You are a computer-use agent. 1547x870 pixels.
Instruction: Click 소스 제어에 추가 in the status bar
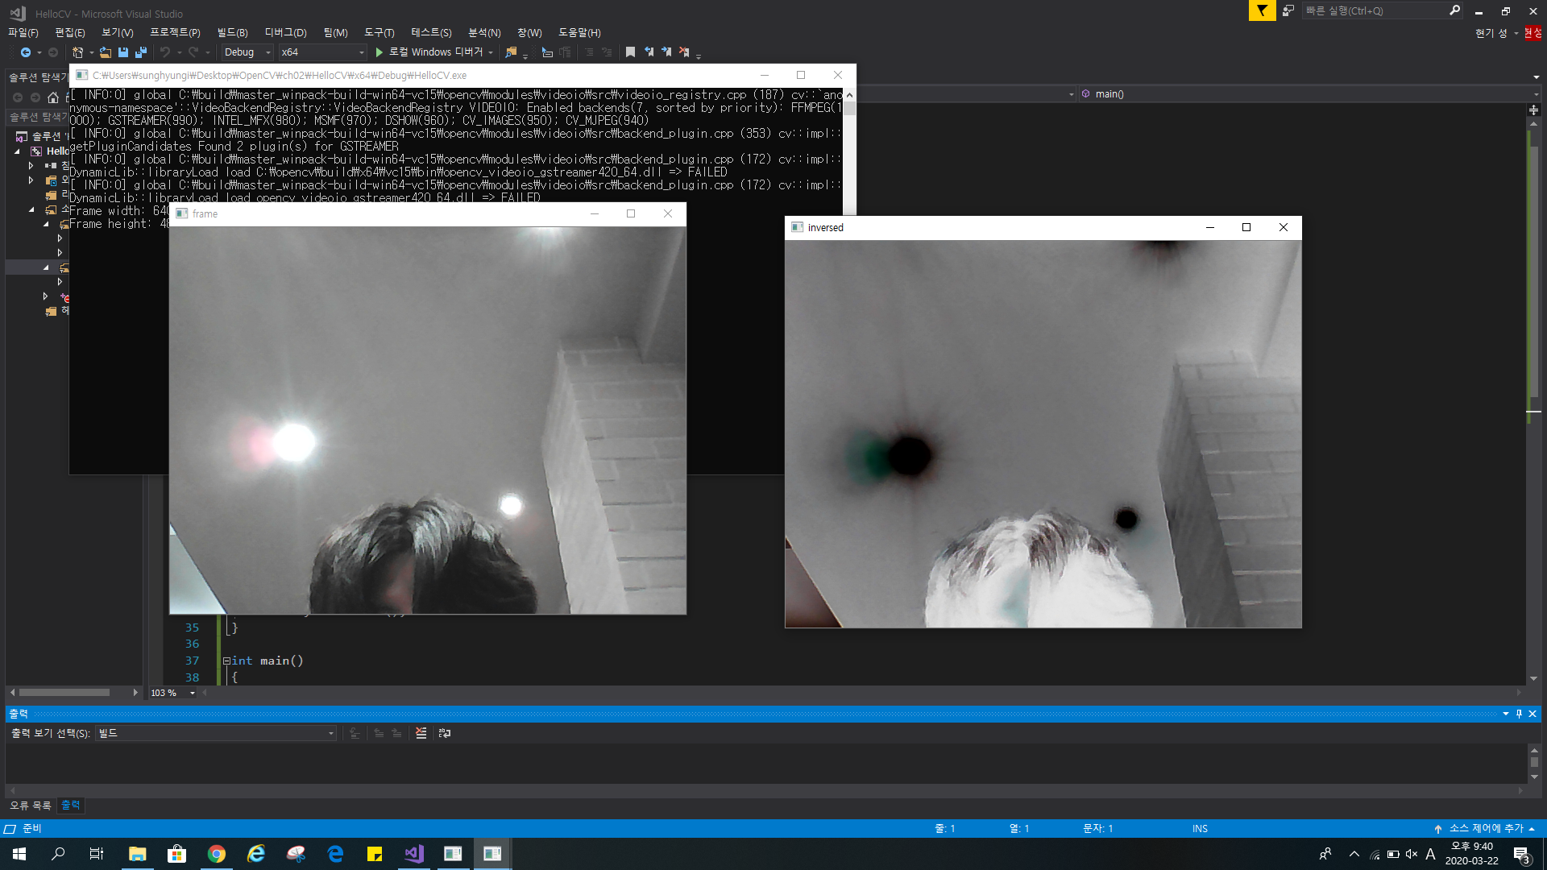1486,828
